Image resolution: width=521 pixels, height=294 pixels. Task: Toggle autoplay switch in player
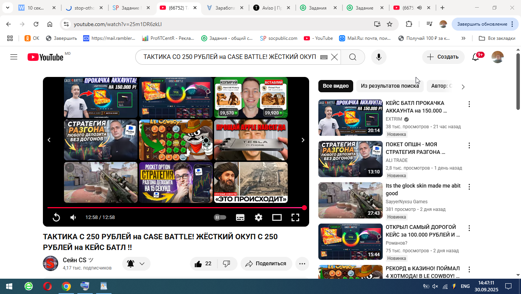(x=220, y=217)
